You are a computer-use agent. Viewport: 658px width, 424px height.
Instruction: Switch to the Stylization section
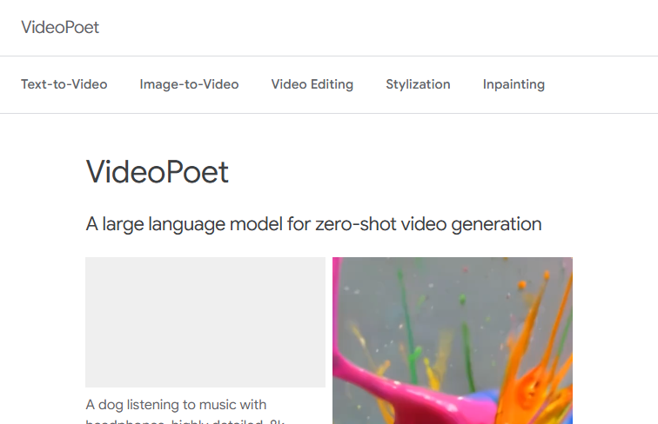click(x=418, y=84)
